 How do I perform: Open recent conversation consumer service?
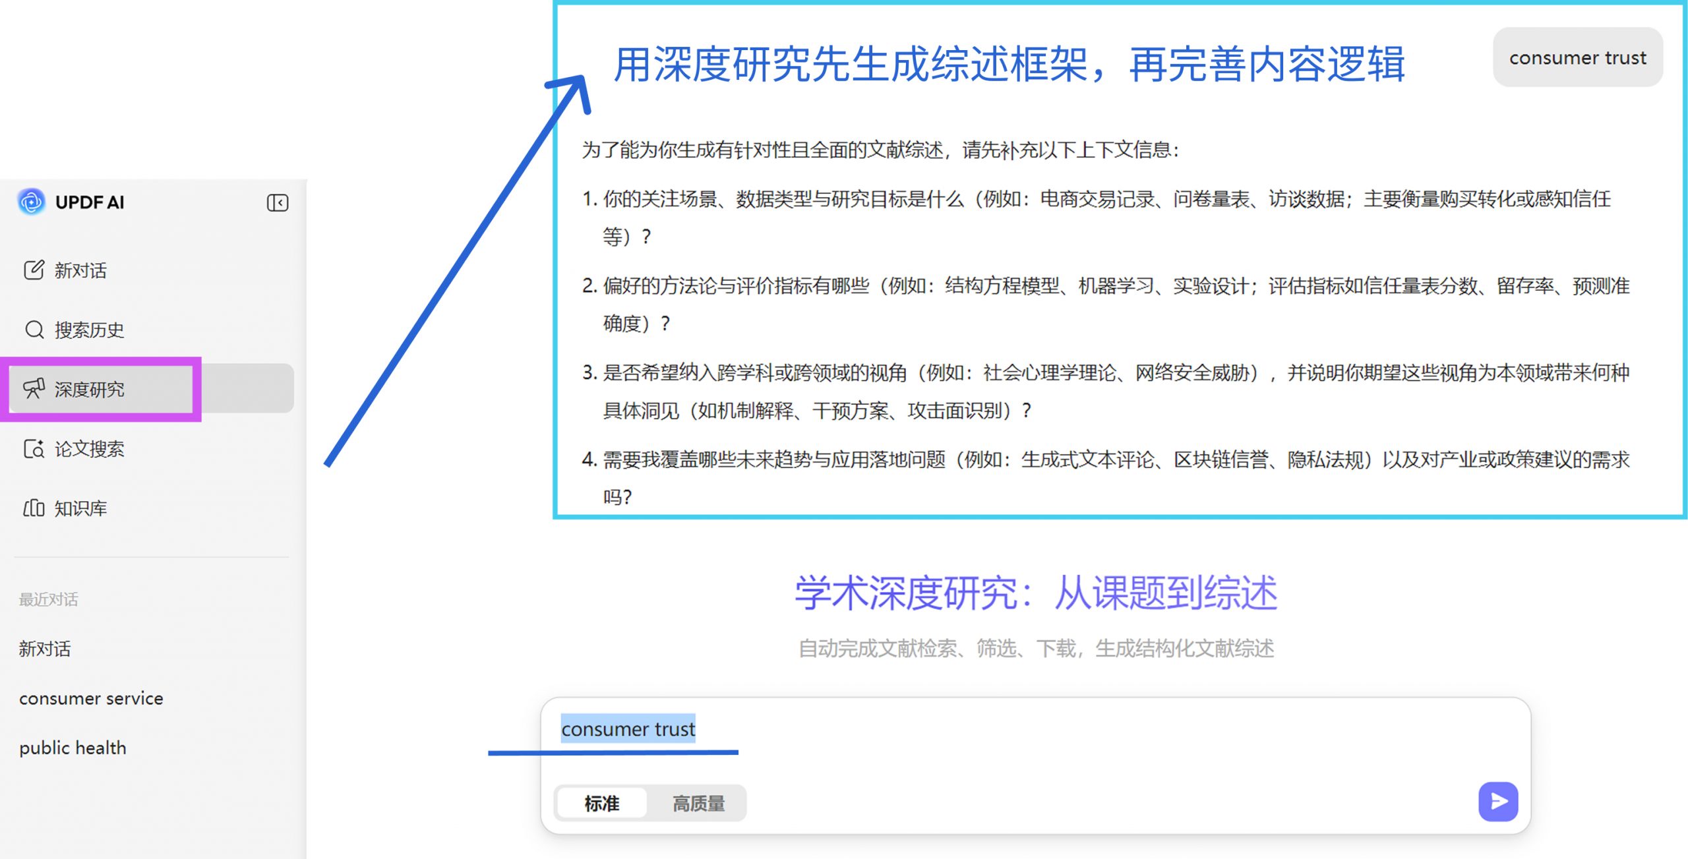click(x=91, y=698)
